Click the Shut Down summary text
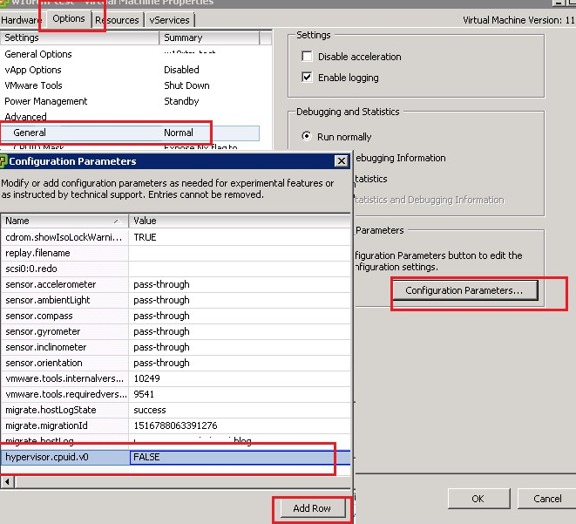This screenshot has height=524, width=576. (186, 85)
